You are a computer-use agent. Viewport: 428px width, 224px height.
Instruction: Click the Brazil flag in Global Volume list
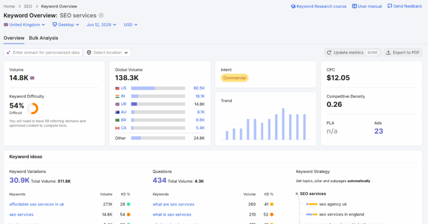click(x=117, y=120)
